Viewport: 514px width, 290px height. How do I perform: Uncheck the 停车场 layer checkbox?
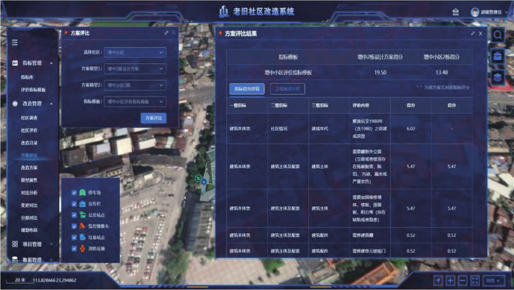coord(74,192)
